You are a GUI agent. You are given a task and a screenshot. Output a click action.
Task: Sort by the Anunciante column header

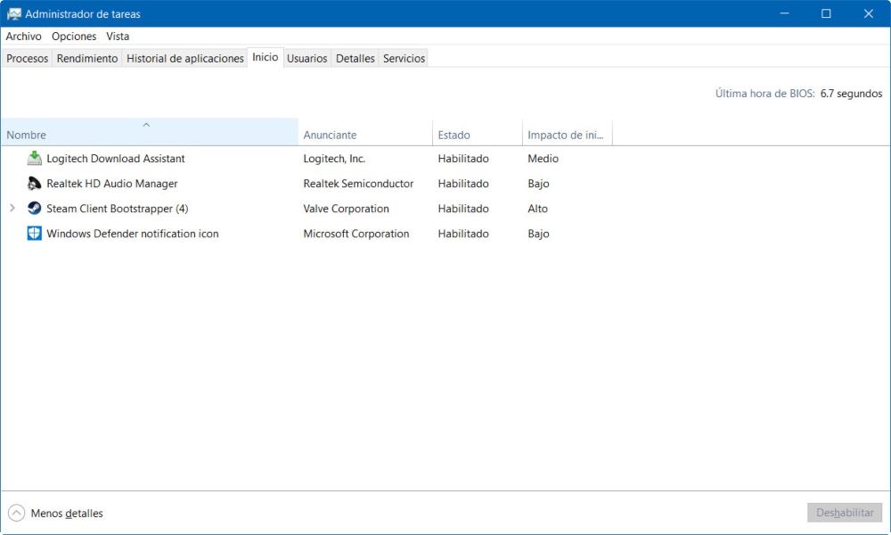(364, 132)
